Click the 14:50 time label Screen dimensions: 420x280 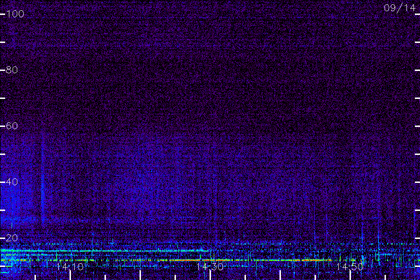[350, 266]
